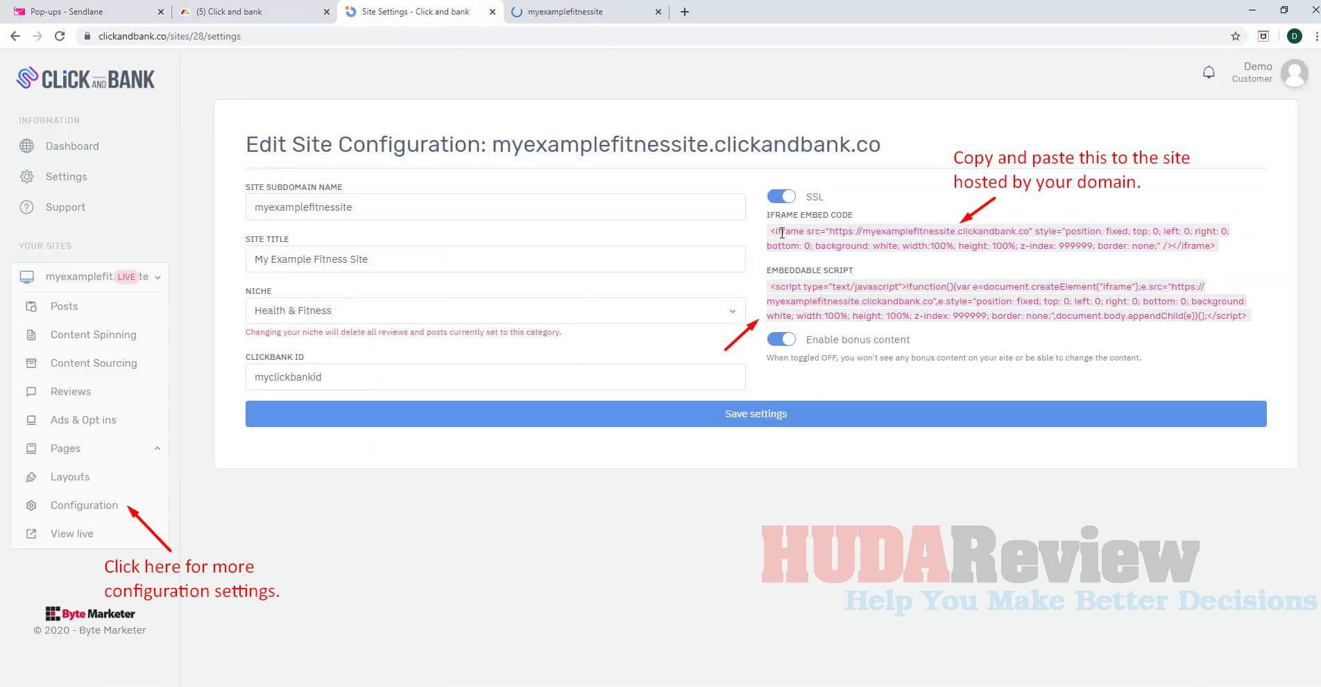Open Dashboard from sidebar
Screen dimensions: 1321x687
tap(72, 146)
